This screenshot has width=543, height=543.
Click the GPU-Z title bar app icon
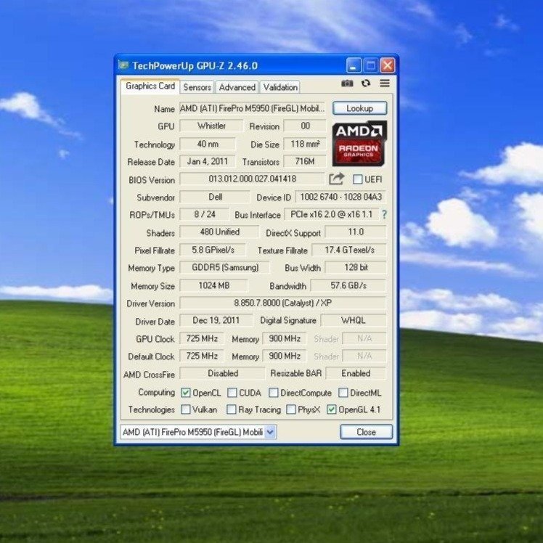[x=124, y=65]
